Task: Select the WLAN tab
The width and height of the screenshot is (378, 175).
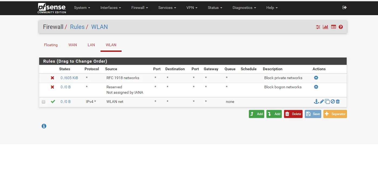Action: coord(111,45)
